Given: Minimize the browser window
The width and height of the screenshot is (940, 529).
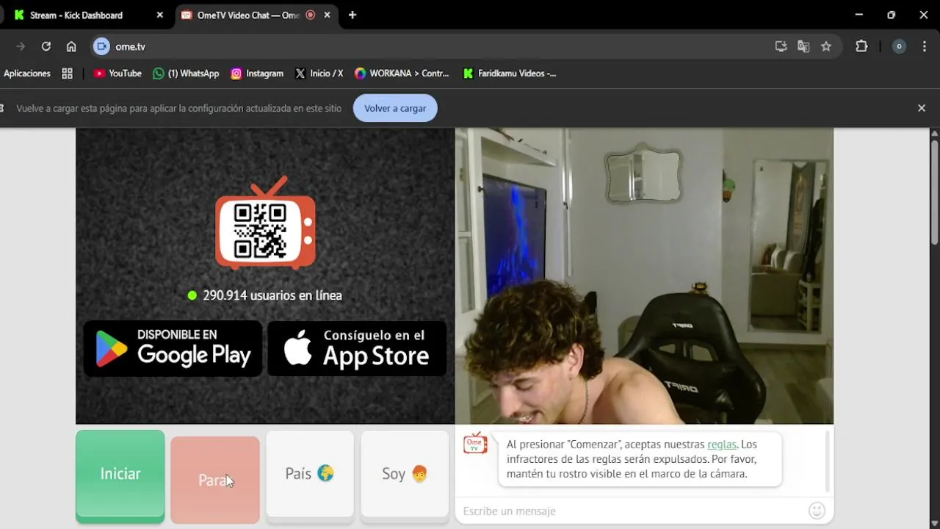Looking at the screenshot, I should [x=859, y=15].
